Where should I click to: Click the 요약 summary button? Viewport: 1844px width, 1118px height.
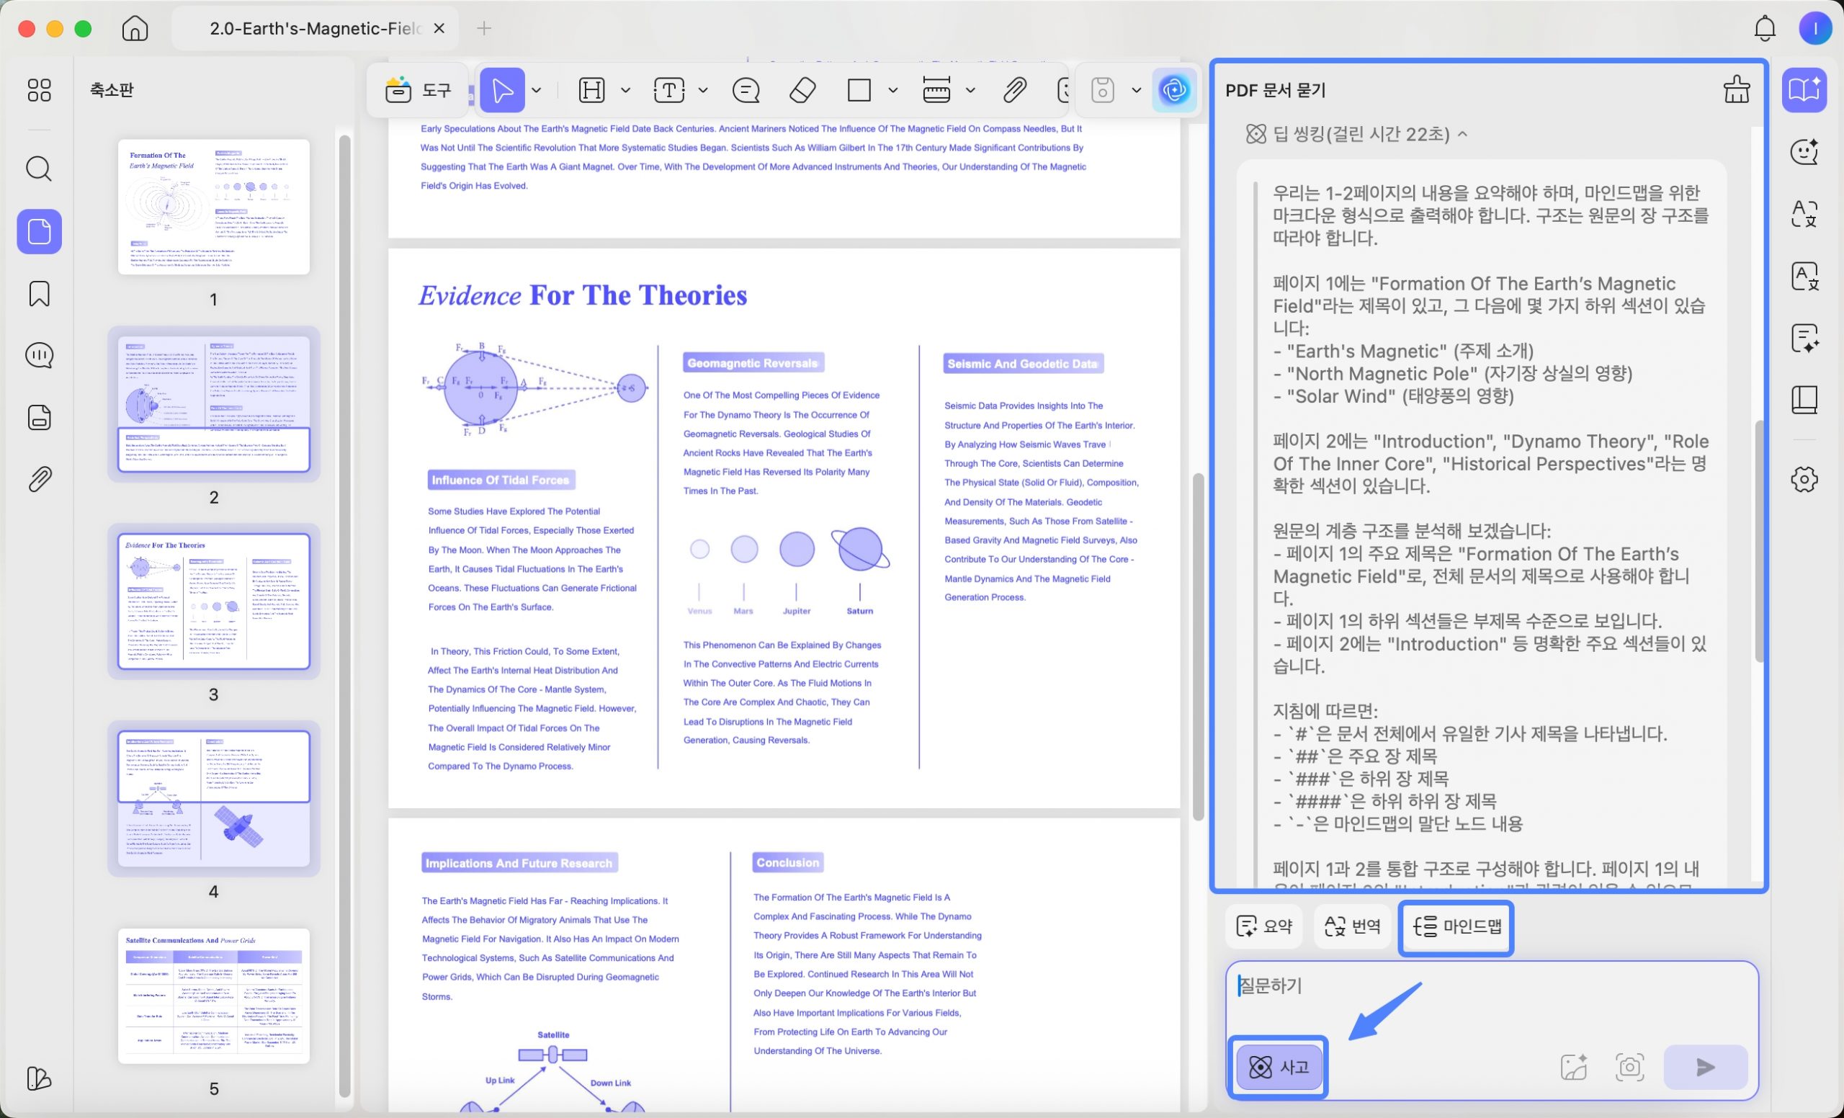[x=1264, y=926]
